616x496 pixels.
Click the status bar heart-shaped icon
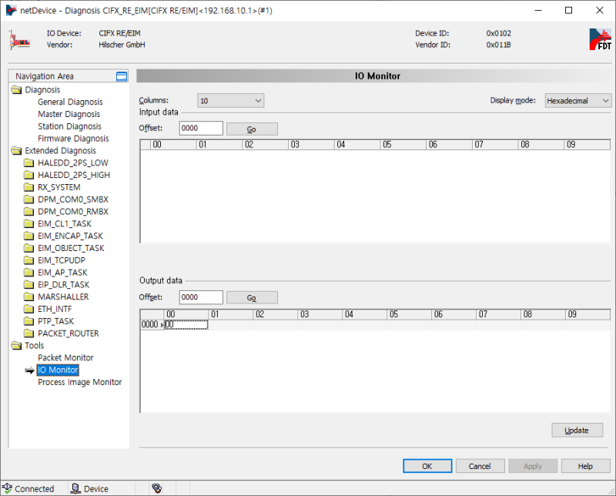point(157,488)
